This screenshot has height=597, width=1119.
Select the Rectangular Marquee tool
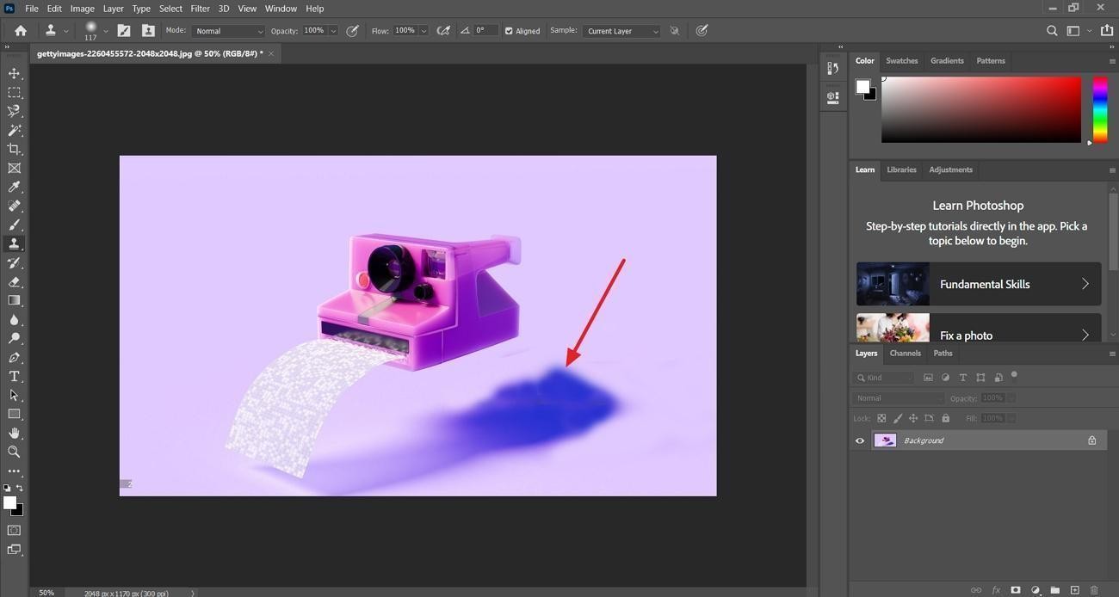point(14,92)
